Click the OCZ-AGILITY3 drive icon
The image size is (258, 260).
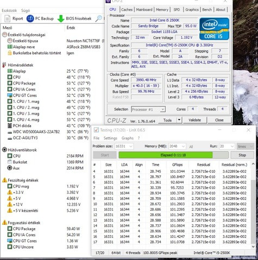(x=10, y=138)
